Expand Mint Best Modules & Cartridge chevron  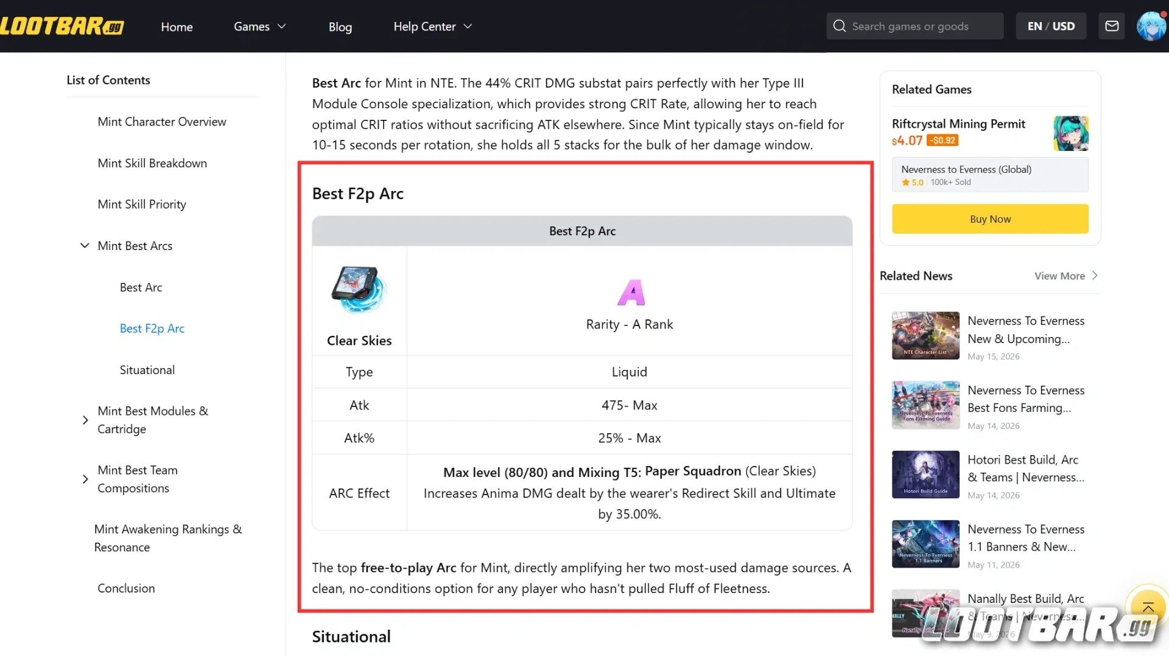tap(85, 420)
